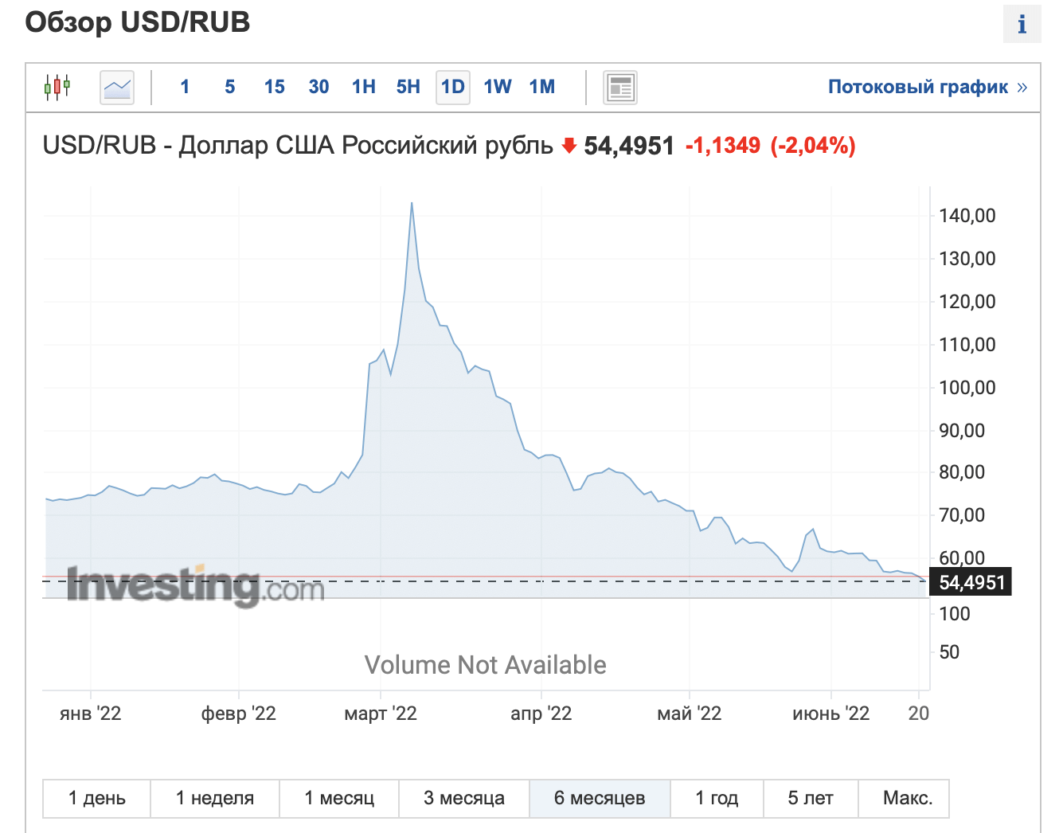Viewport: 1059px width, 833px height.
Task: Set the 1-minute chart interval
Action: pyautogui.click(x=185, y=87)
